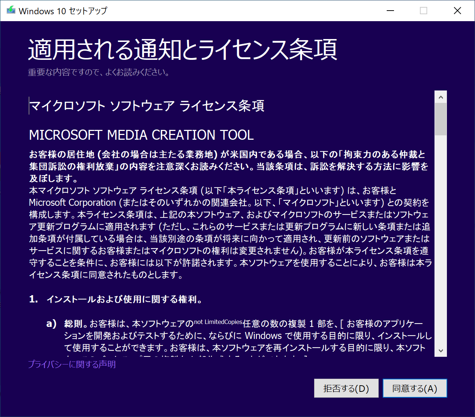Screen dimensions: 475x417
Task: Click the scroll down arrow of license text
Action: point(441,351)
